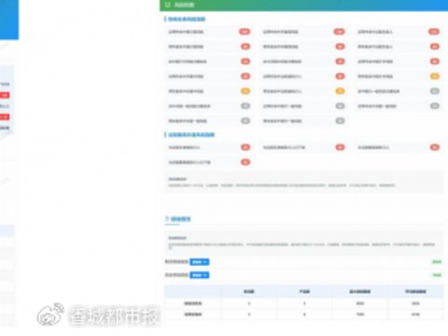The image size is (448, 336).
Task: Click the gray badge ending the middle indicator column
Action: (x=340, y=120)
